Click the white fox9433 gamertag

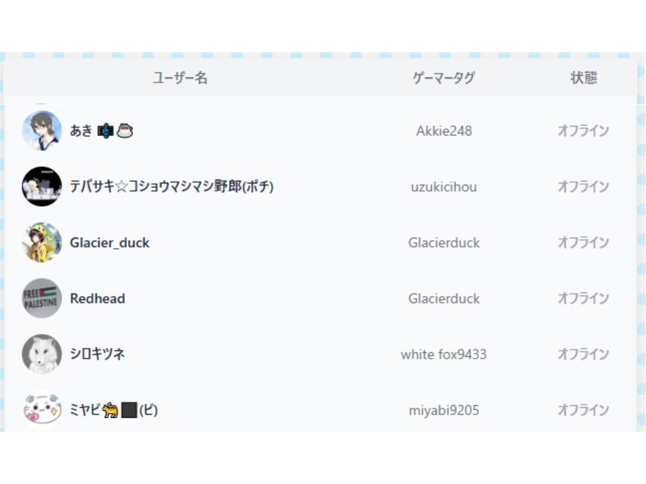(x=443, y=354)
